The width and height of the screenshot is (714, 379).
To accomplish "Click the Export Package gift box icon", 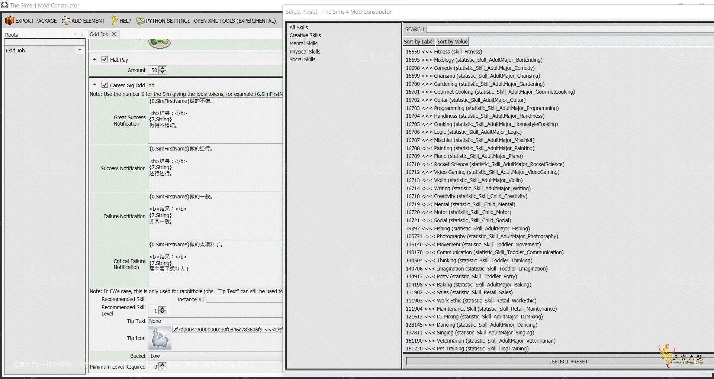I will [x=9, y=20].
